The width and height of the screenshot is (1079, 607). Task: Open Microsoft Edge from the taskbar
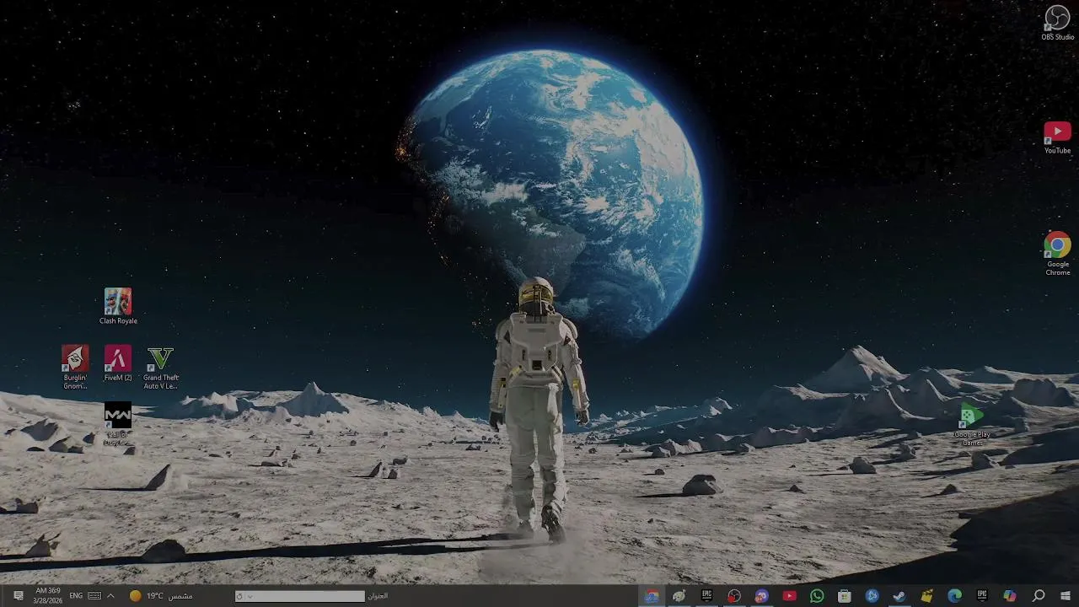click(954, 596)
